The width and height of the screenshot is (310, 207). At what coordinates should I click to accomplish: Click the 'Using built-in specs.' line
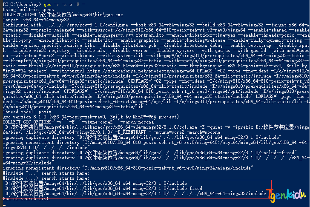[x=29, y=9]
